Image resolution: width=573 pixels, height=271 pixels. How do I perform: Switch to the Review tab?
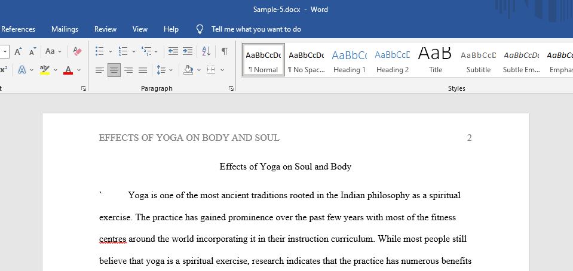tap(105, 29)
